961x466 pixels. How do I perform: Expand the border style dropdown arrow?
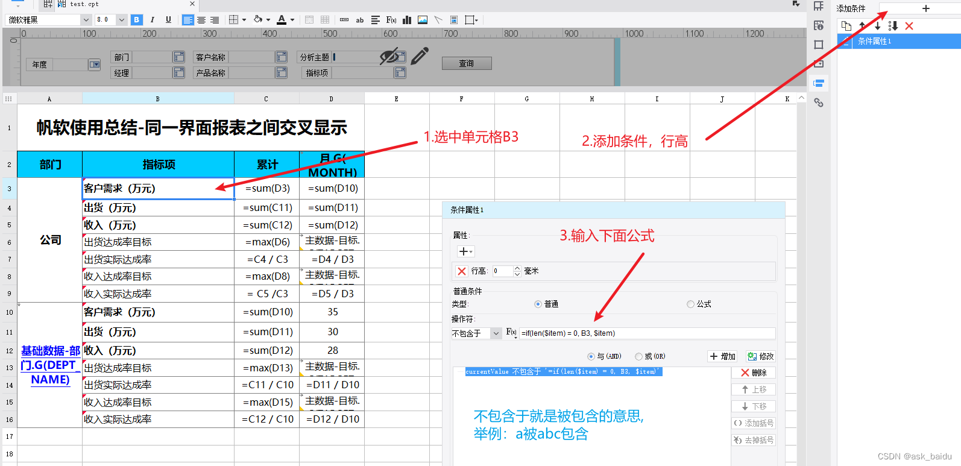point(244,20)
